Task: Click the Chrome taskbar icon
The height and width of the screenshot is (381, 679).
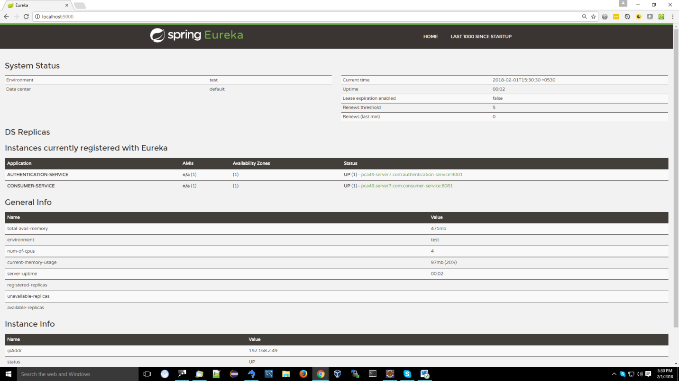Action: 321,374
